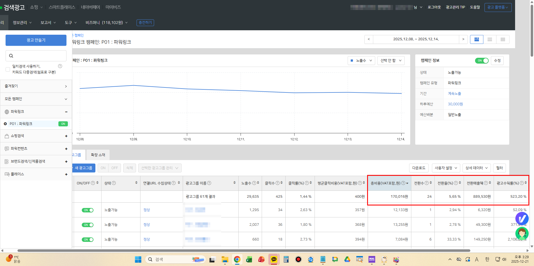
Task: Switch to the 확장 소재 tab
Action: pyautogui.click(x=98, y=155)
